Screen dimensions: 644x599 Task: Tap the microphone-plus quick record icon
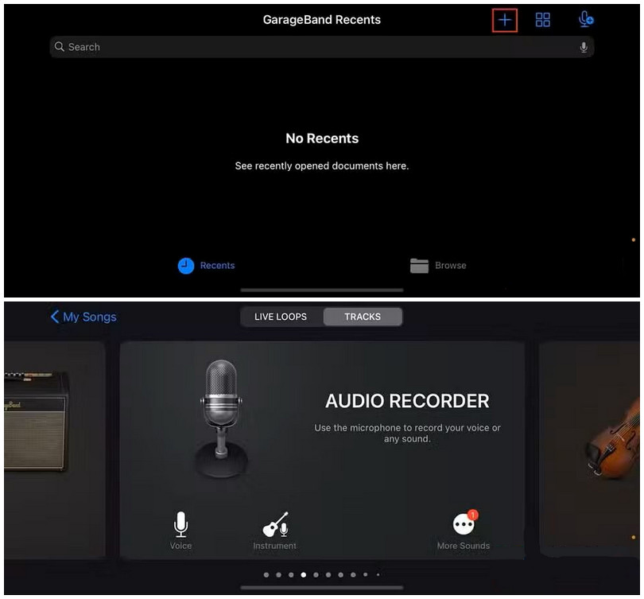(586, 19)
